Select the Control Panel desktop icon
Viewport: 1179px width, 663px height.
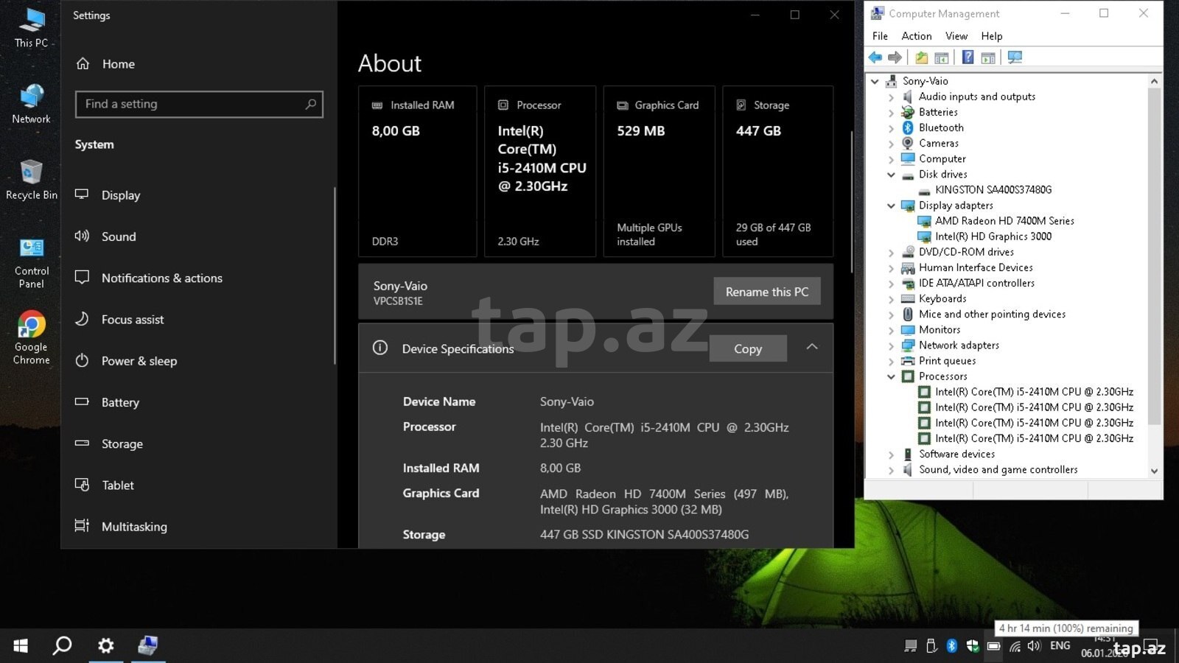point(31,263)
